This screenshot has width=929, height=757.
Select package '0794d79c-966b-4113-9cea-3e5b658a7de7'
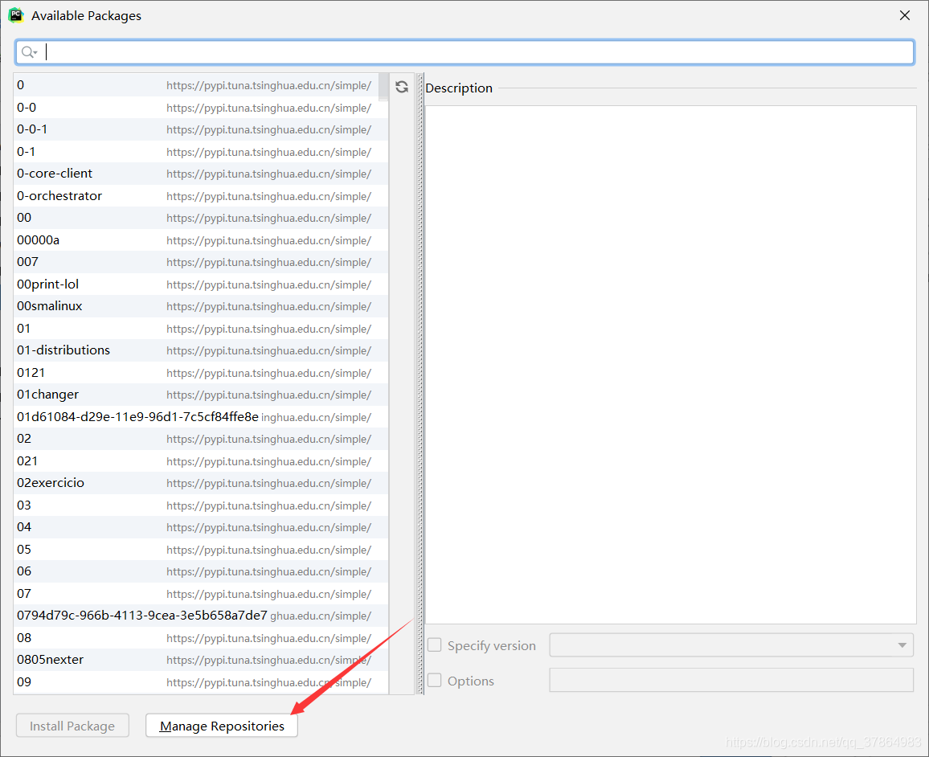coord(201,616)
